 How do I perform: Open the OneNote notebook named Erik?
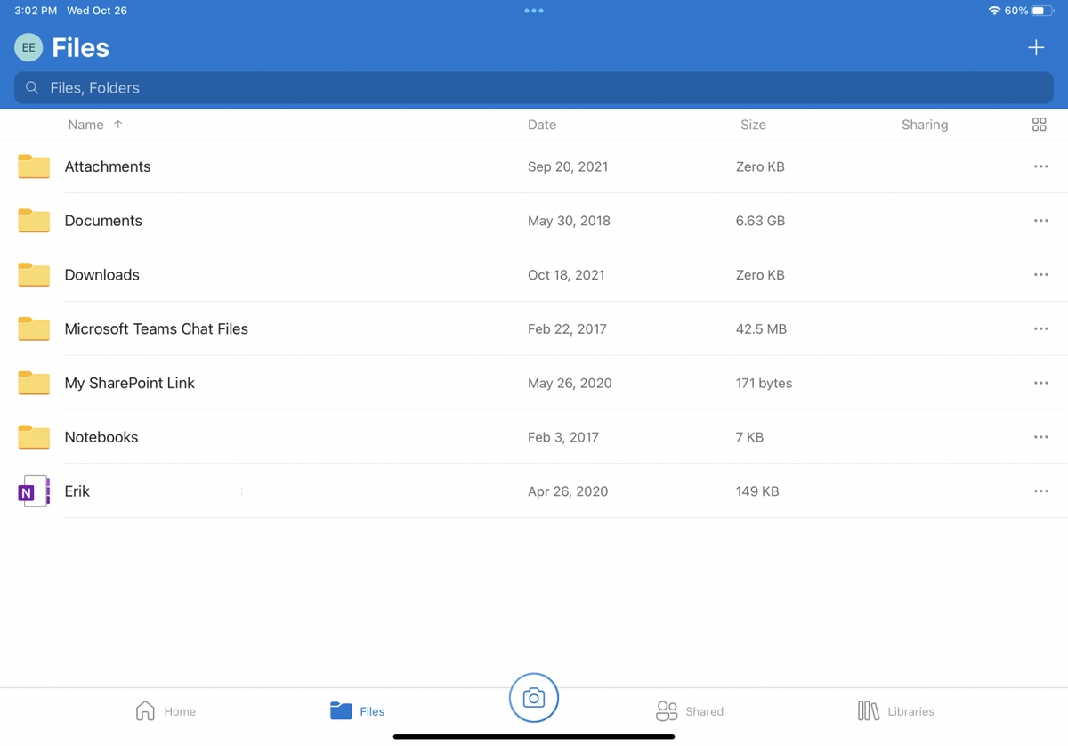point(77,491)
